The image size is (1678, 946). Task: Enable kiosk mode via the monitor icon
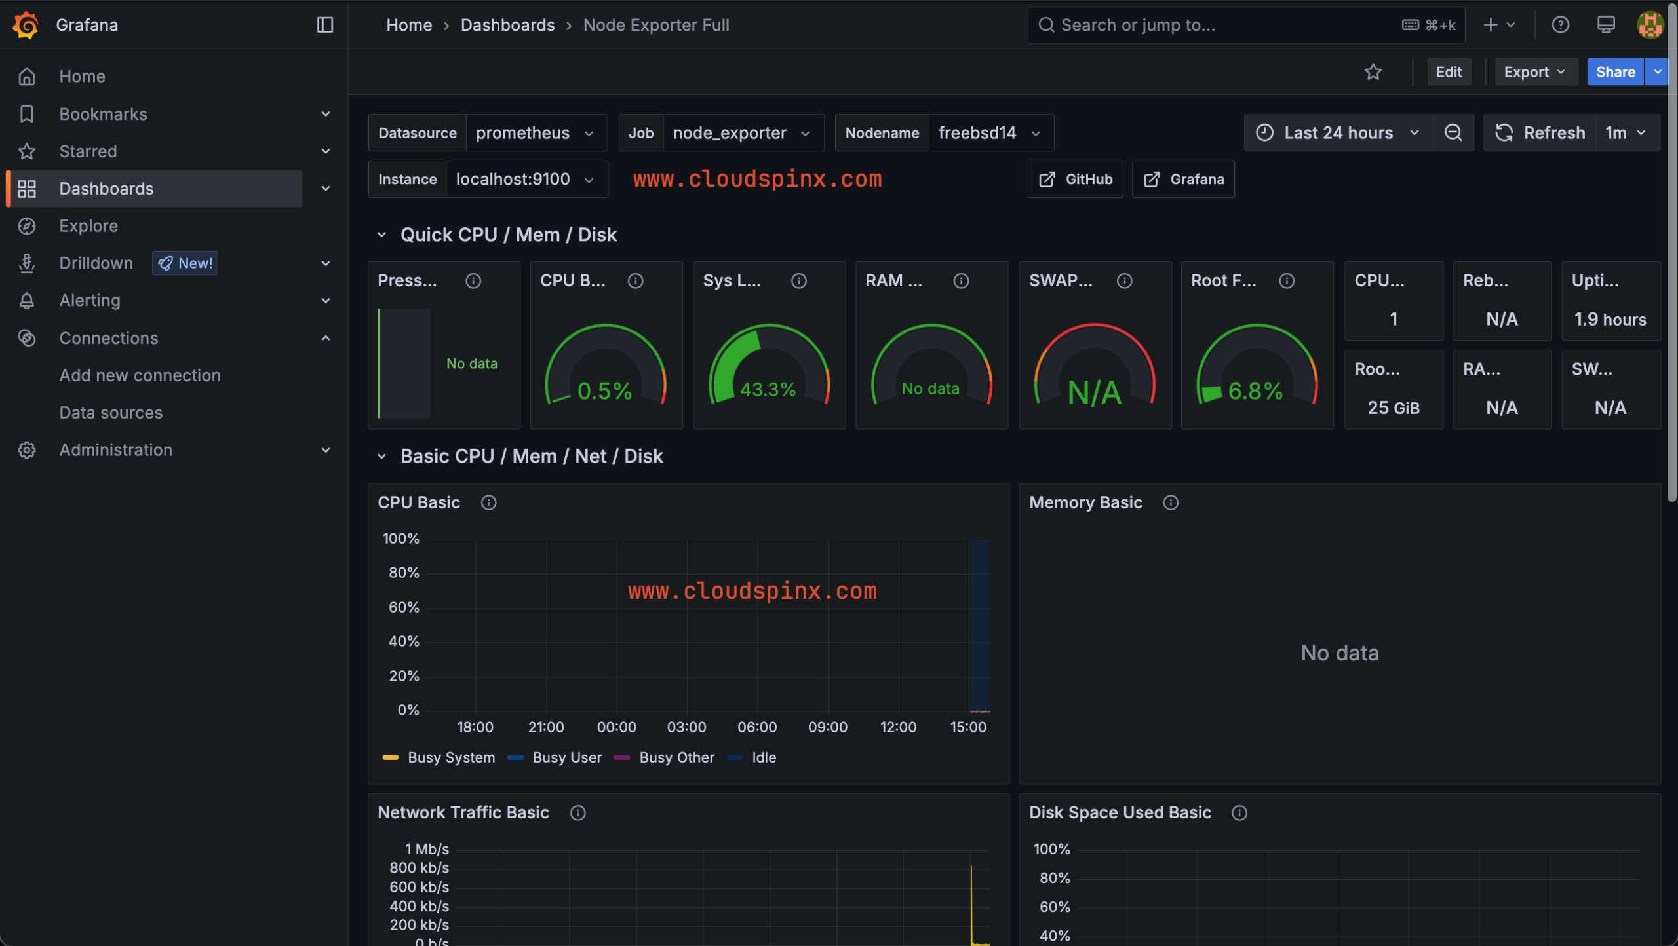pos(1606,25)
